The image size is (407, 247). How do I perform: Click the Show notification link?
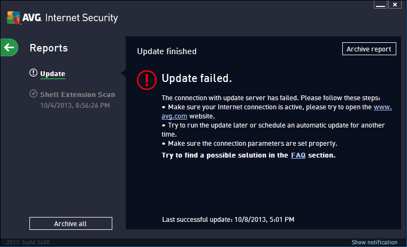(x=374, y=242)
